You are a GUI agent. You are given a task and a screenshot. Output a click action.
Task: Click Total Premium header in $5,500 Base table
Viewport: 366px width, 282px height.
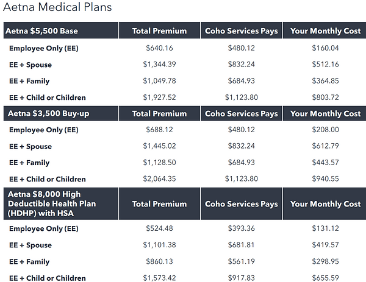159,31
